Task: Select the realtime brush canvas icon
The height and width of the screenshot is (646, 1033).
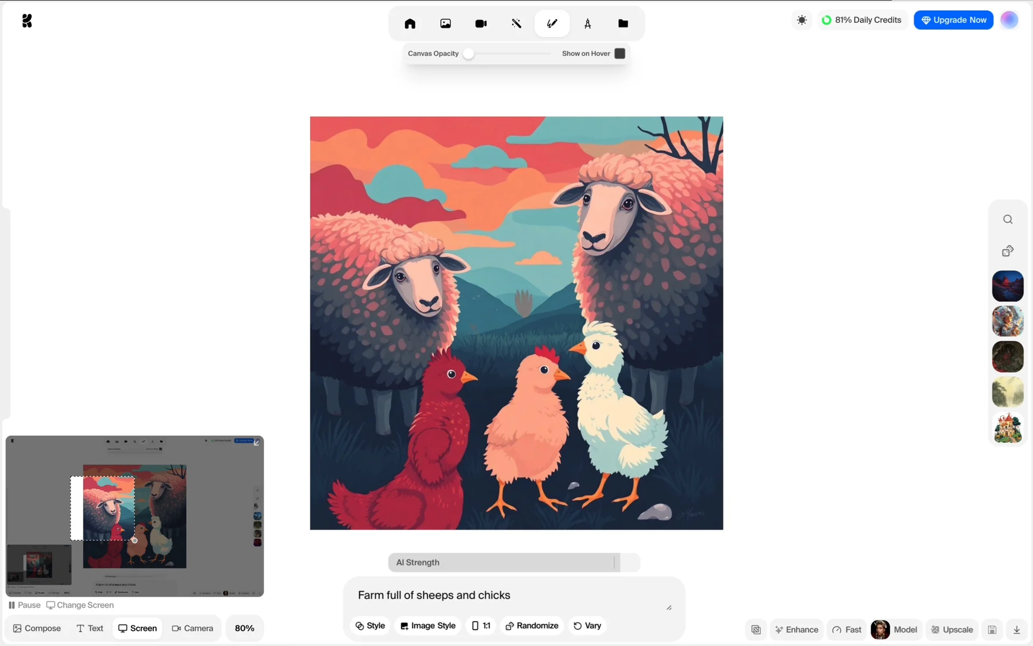Action: 552,23
